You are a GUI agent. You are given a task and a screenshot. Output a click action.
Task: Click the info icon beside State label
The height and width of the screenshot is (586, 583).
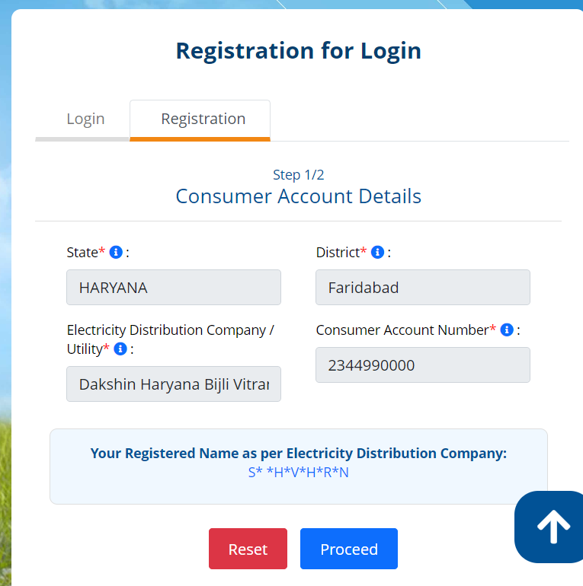(x=116, y=252)
